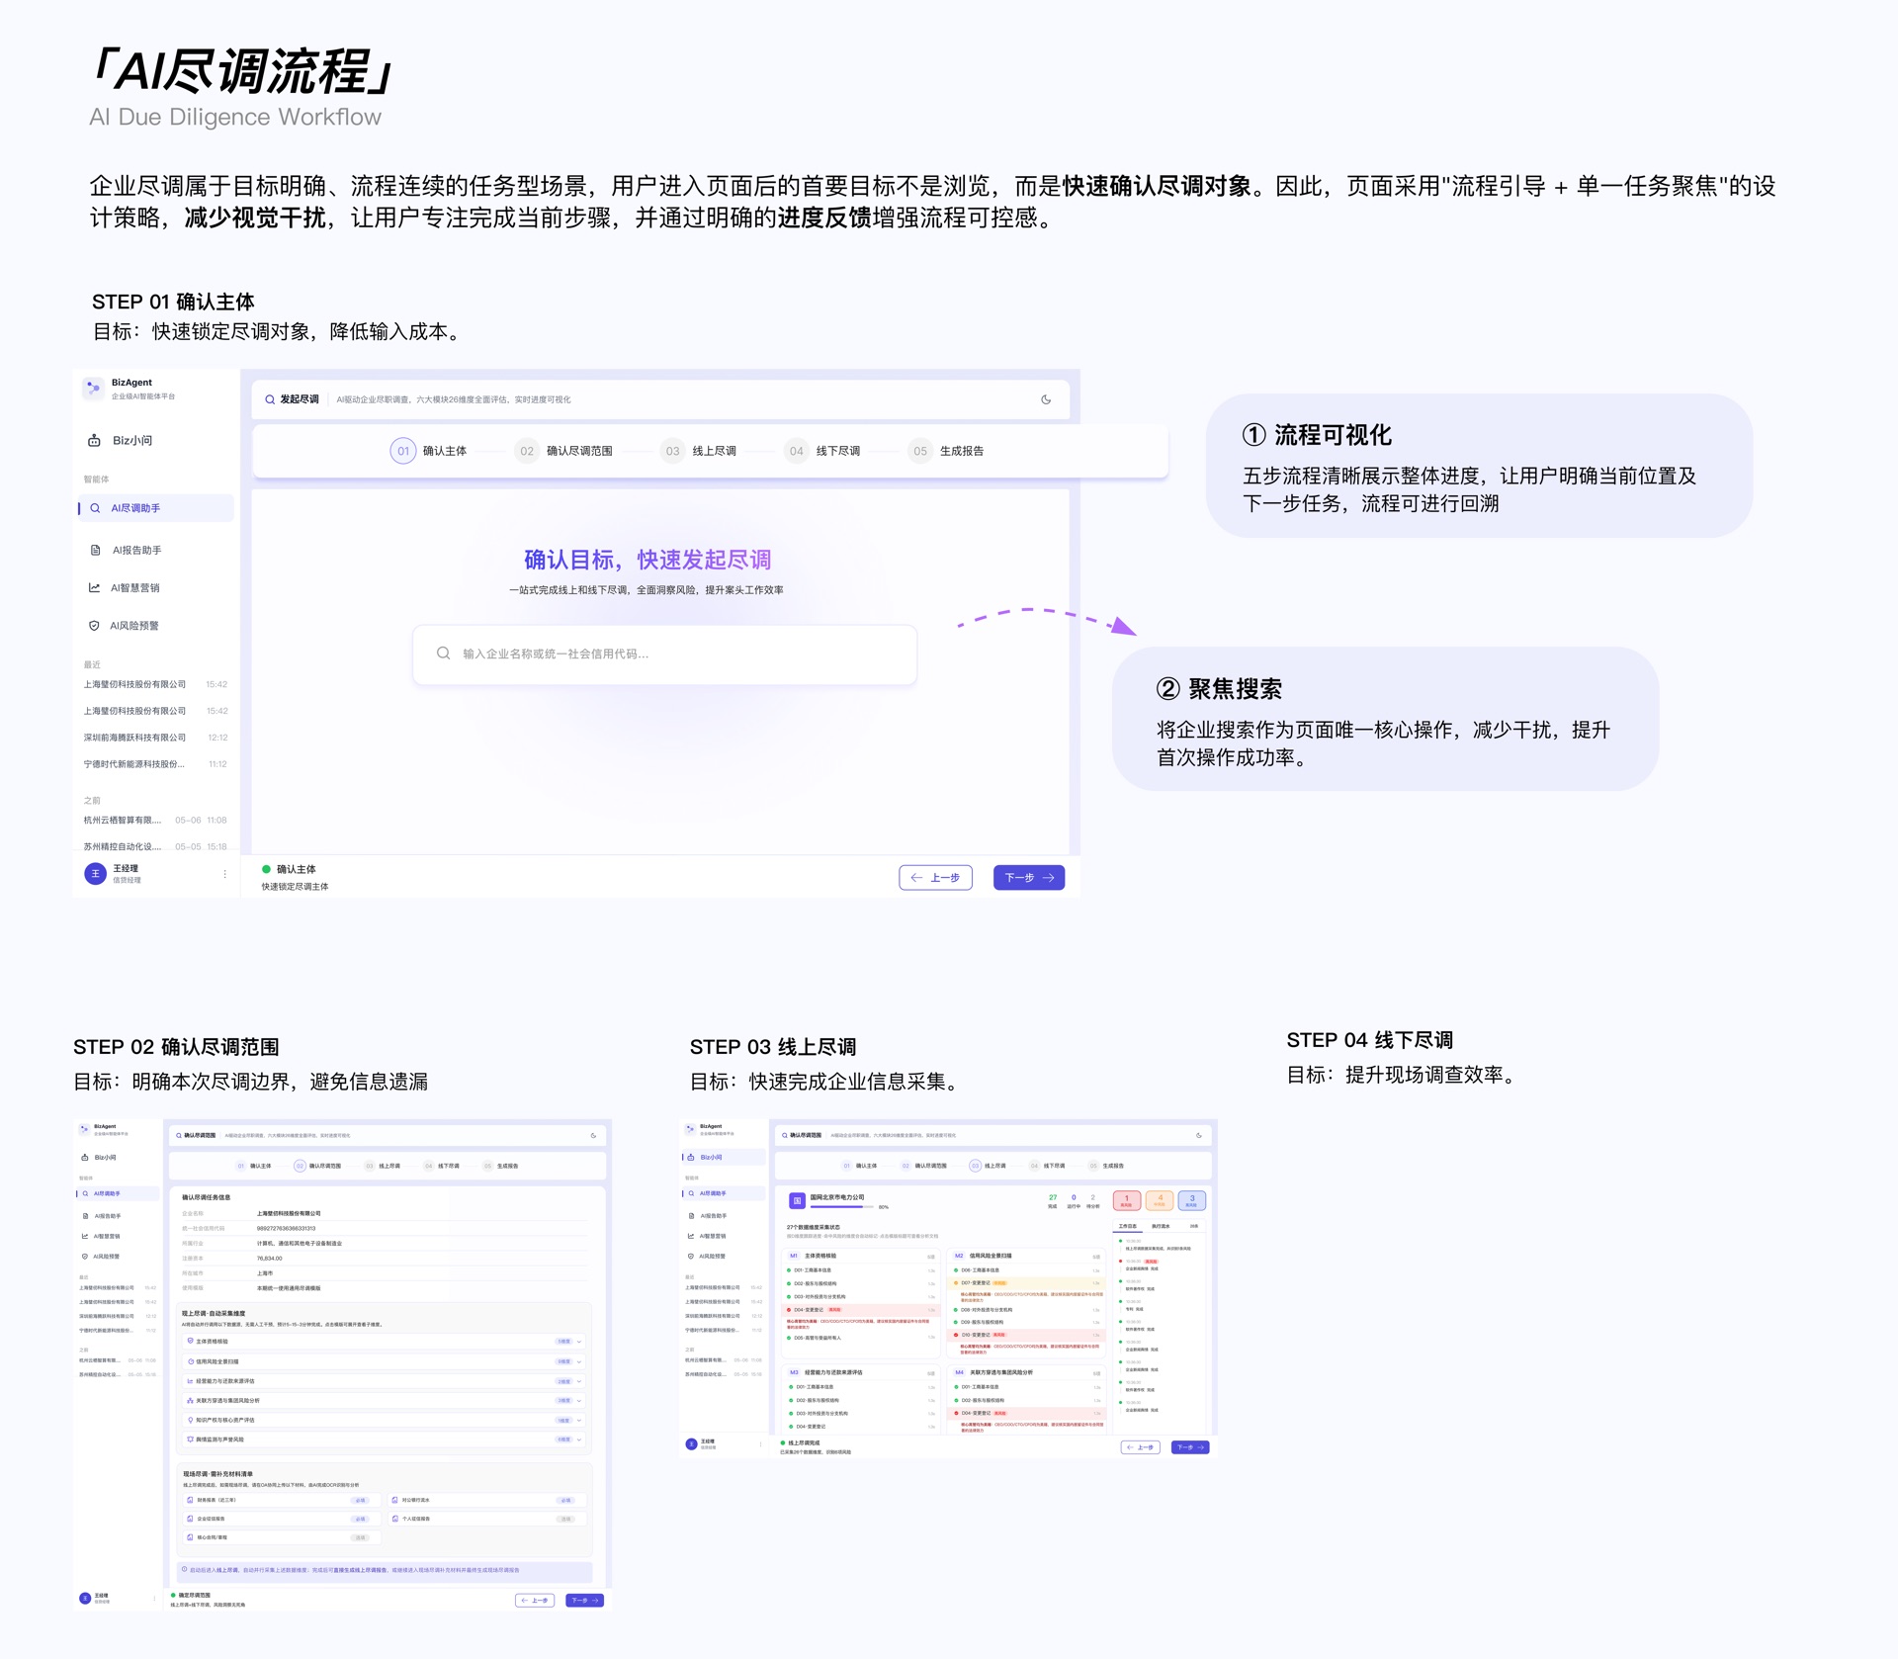Viewport: 1898px width, 1659px height.
Task: Expand 主体资格核验 row chevron in Step 02 mockup
Action: (579, 1342)
